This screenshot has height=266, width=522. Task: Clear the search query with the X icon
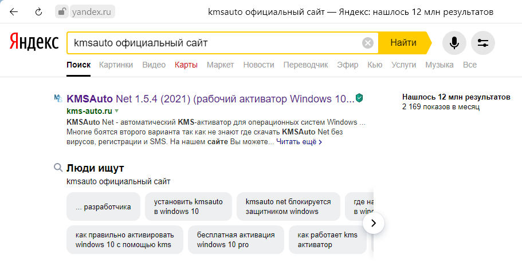tap(368, 43)
